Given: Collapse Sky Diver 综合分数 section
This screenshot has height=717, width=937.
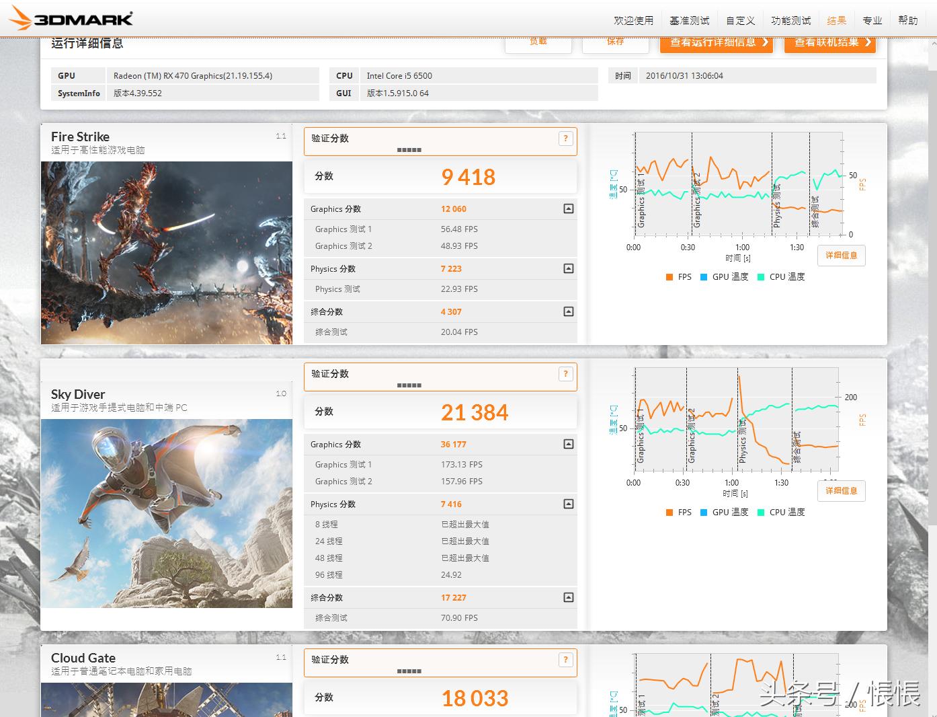Looking at the screenshot, I should (568, 598).
